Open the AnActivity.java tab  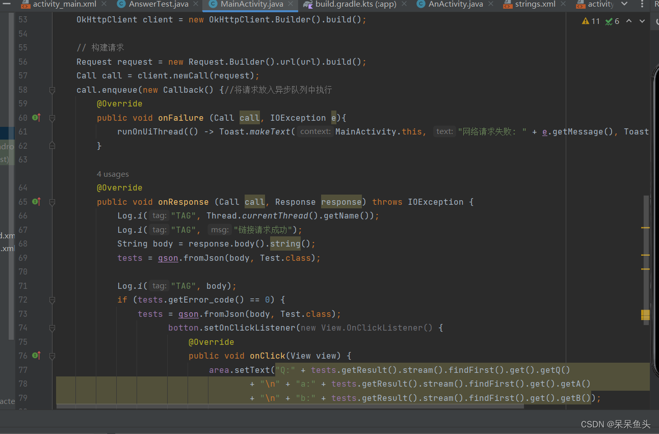pos(456,4)
